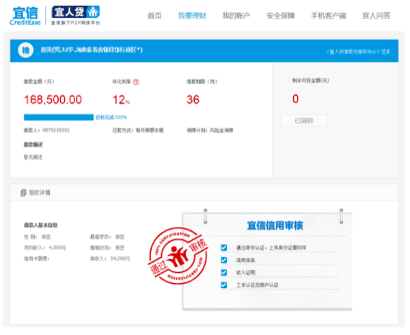410x335 pixels.
Task: Open the 安全保障 navigation item
Action: coord(280,15)
